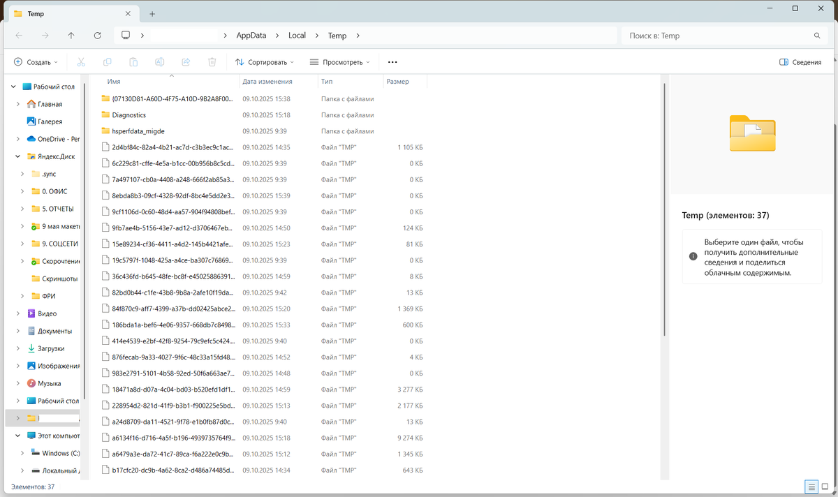838x497 pixels.
Task: Click the Delete trash icon
Action: (212, 62)
